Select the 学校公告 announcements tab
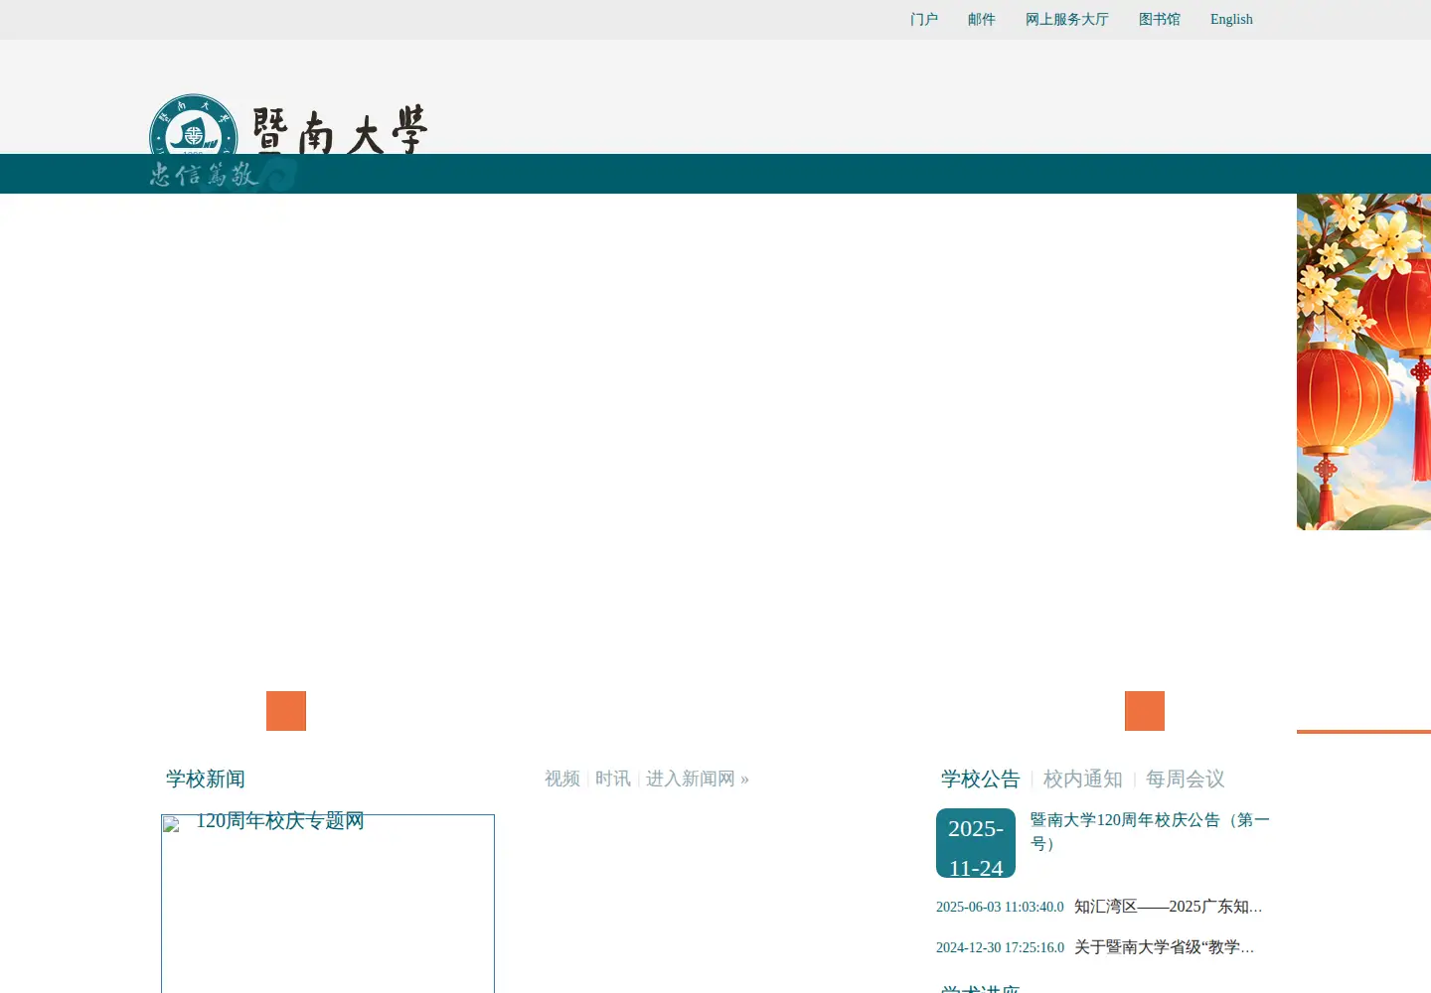This screenshot has width=1431, height=993. [981, 780]
